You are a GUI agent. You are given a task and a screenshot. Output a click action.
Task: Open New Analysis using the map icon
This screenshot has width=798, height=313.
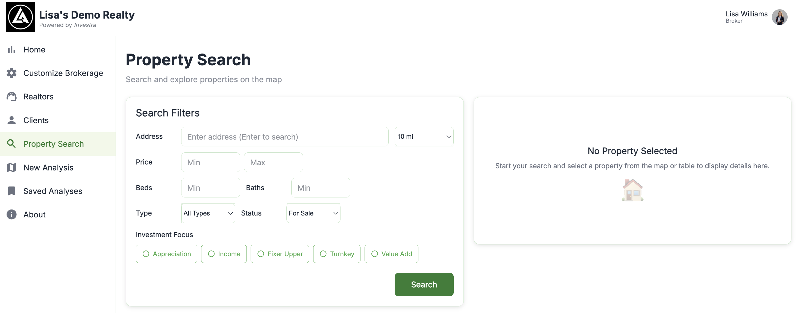[x=11, y=167]
